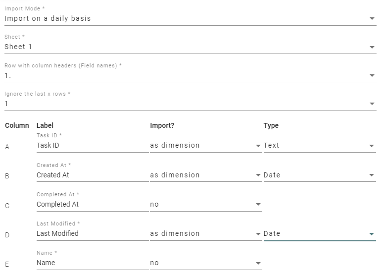Click the Name label input field

(92, 263)
